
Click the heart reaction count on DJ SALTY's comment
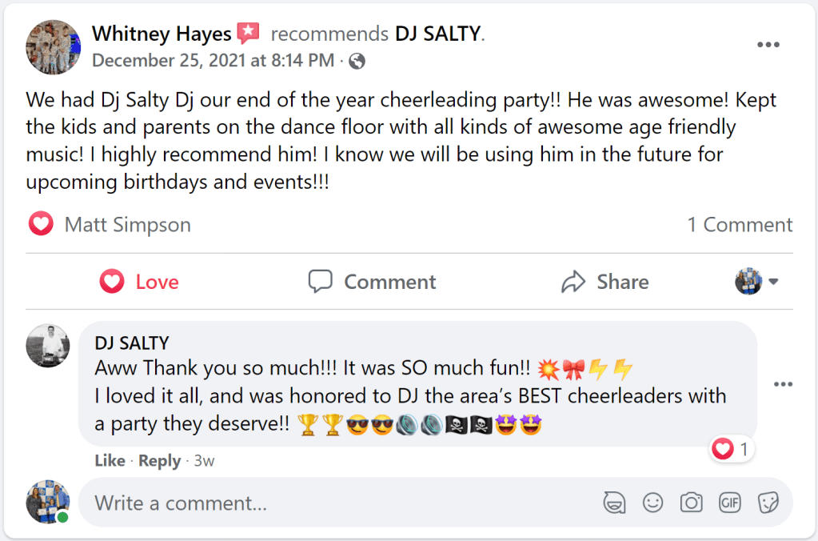[732, 450]
